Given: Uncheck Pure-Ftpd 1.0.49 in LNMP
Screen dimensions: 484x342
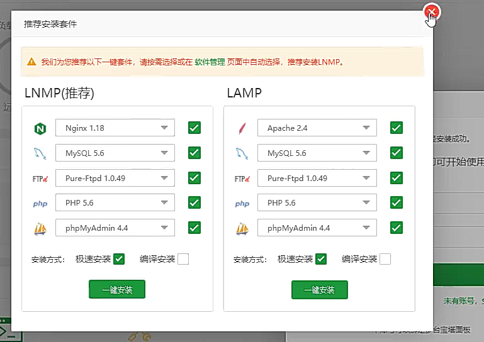Looking at the screenshot, I should 194,178.
